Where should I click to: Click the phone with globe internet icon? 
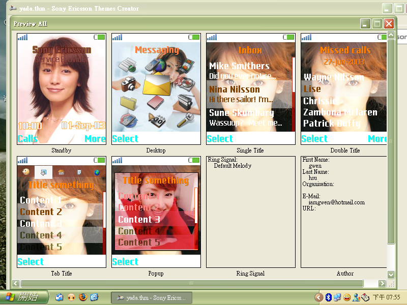point(156,65)
